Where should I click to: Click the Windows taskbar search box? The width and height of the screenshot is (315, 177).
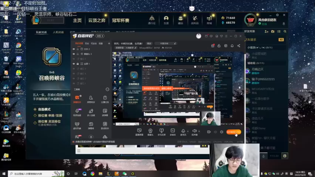pos(36,173)
